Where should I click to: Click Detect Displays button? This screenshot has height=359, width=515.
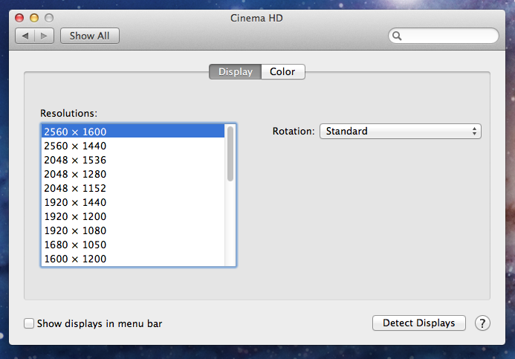click(x=419, y=323)
